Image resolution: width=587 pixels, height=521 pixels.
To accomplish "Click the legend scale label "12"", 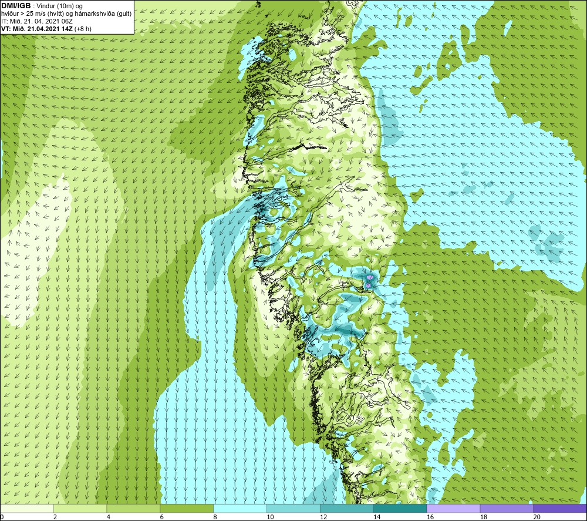I will pyautogui.click(x=323, y=517).
